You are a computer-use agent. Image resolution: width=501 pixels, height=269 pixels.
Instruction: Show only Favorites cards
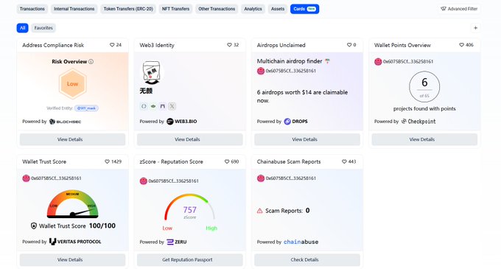point(43,28)
